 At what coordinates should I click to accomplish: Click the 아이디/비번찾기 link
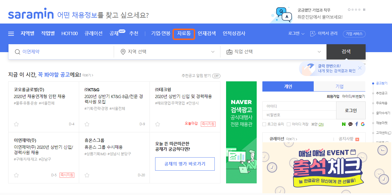coord(354,96)
